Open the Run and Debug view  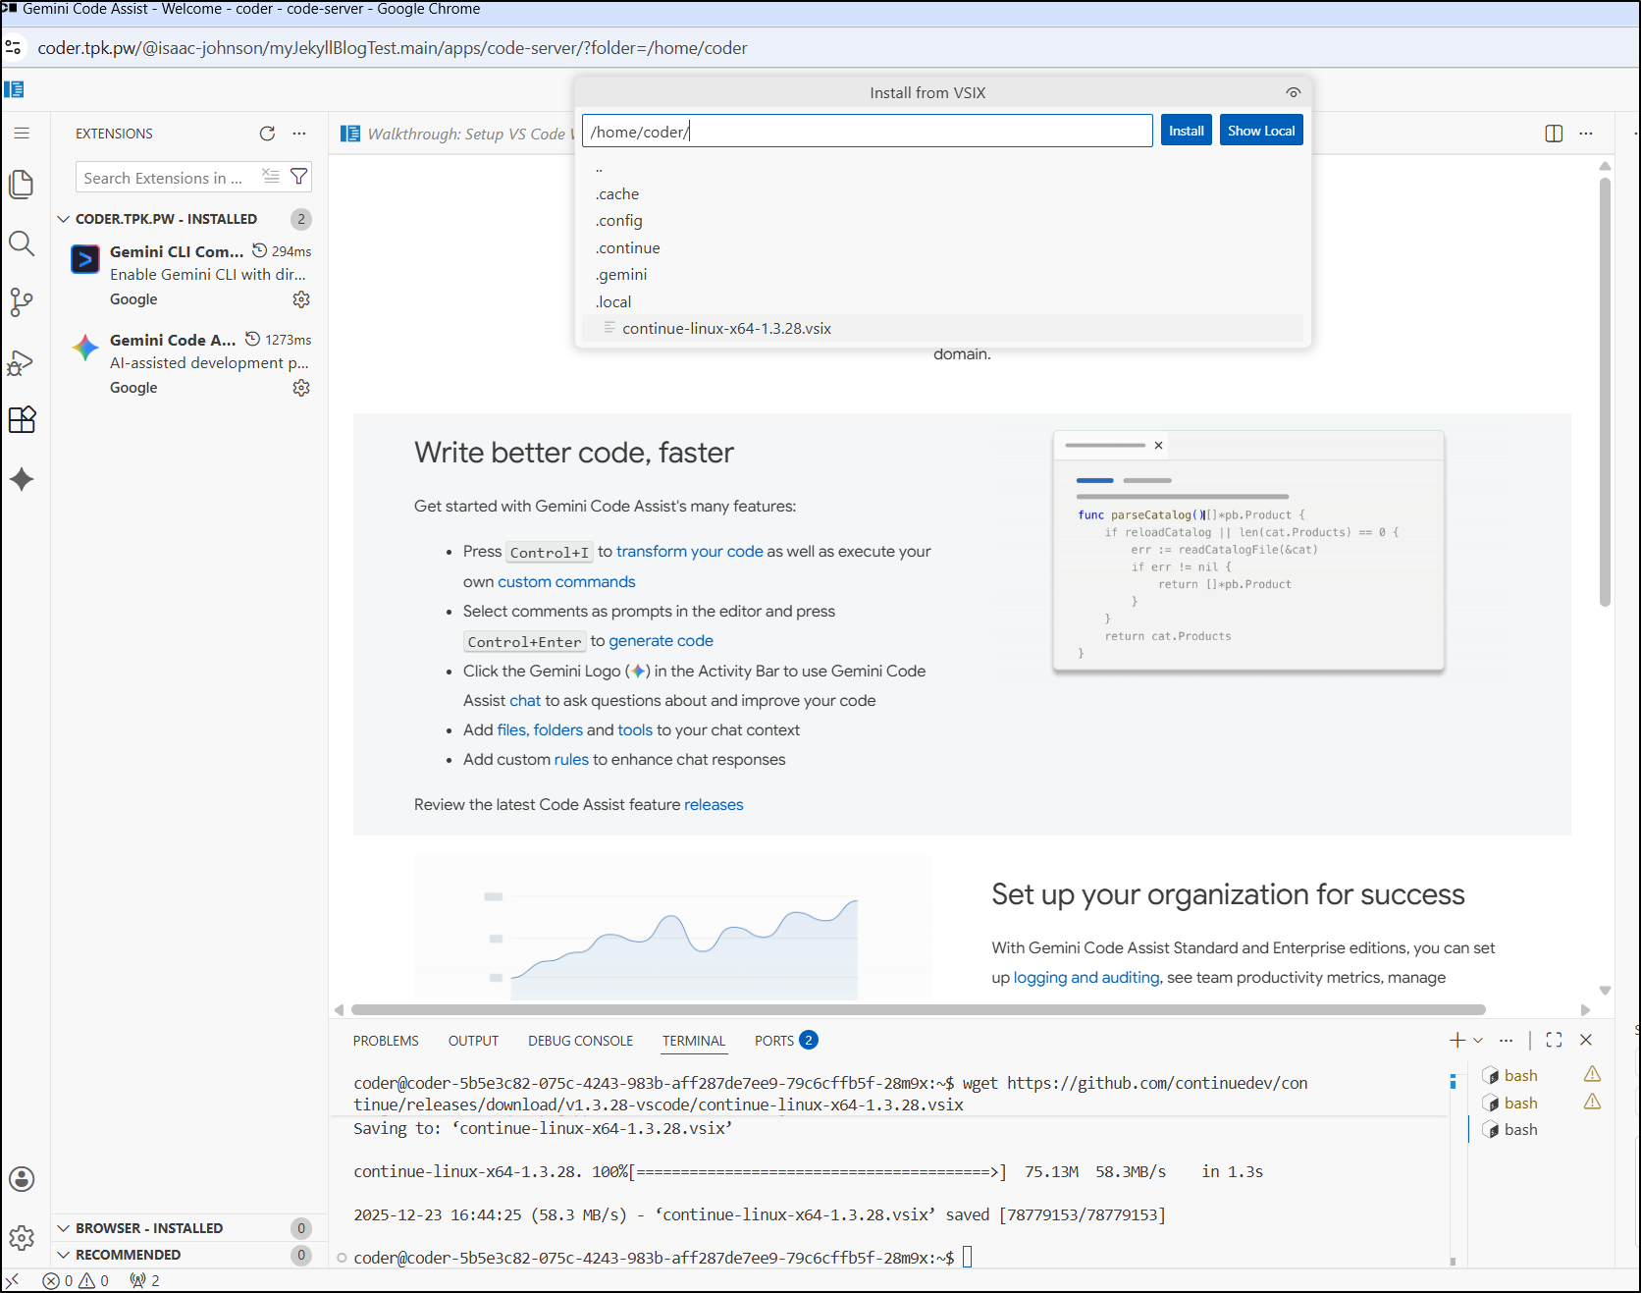(22, 362)
